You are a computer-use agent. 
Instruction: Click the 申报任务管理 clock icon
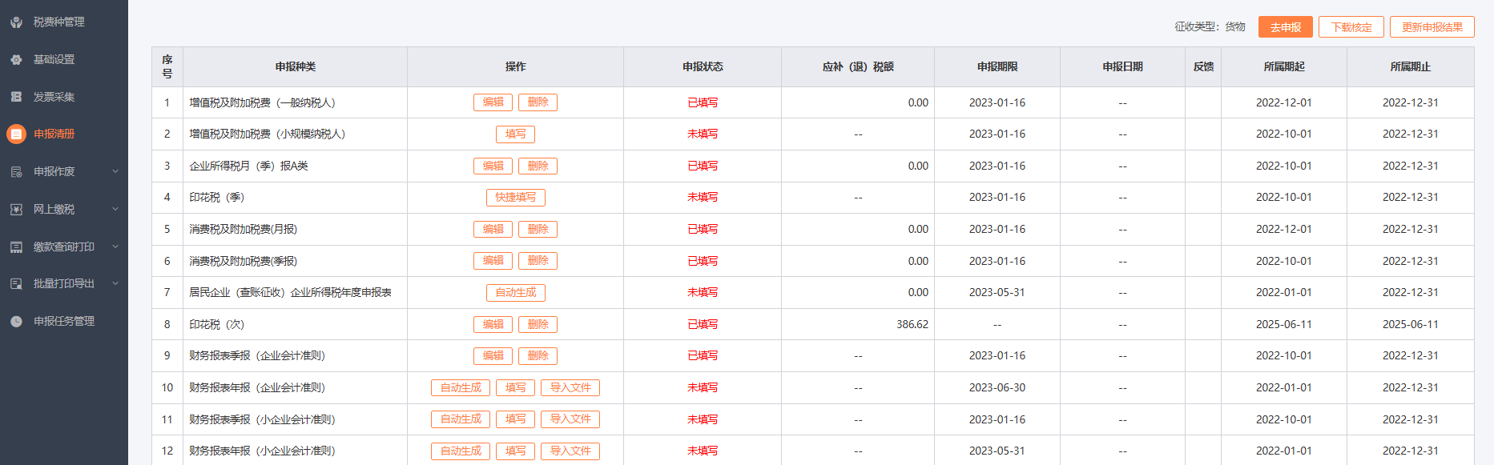(16, 322)
